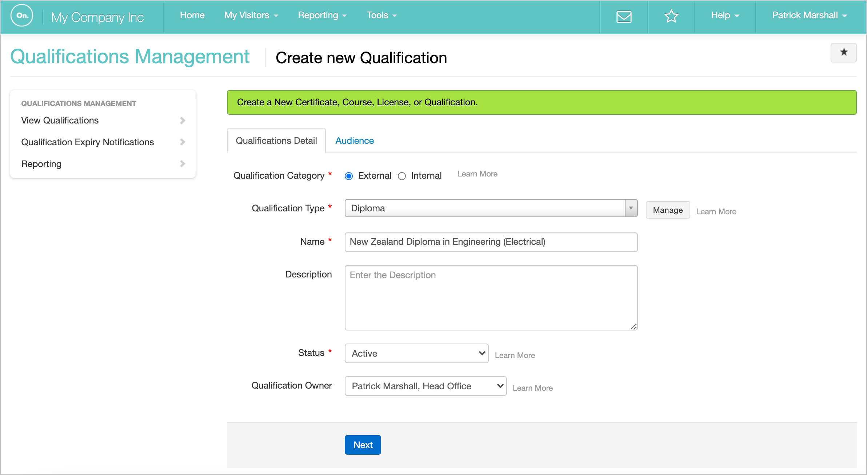Click the On. company logo icon
This screenshot has width=867, height=475.
click(22, 15)
